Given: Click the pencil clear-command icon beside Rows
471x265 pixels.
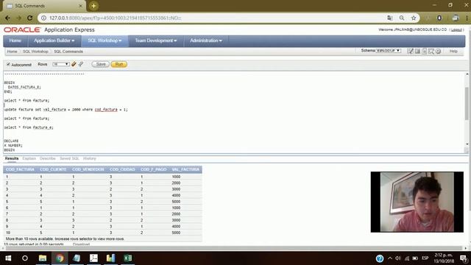Looking at the screenshot, I should (74, 64).
